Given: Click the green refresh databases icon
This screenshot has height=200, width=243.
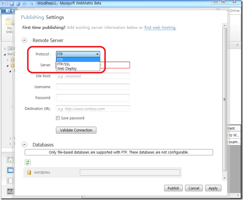Looking at the screenshot, I should pos(28,162).
